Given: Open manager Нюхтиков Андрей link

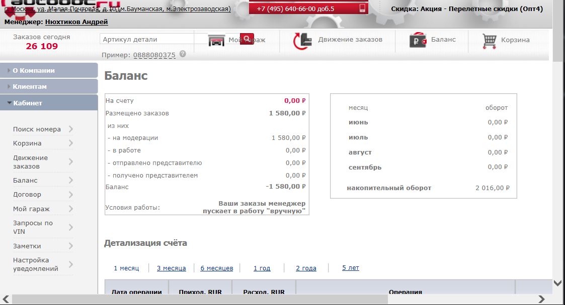Looking at the screenshot, I should [x=76, y=22].
